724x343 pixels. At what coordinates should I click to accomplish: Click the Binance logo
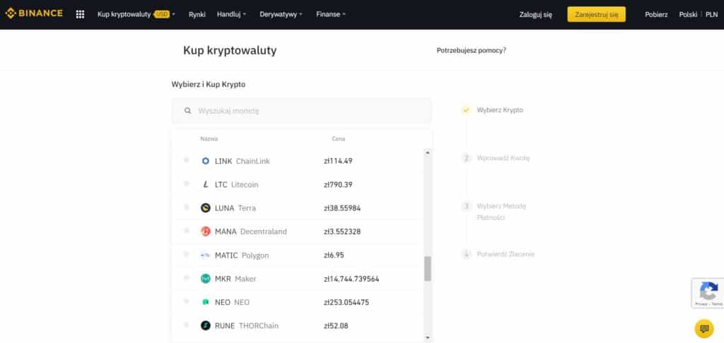pyautogui.click(x=34, y=13)
